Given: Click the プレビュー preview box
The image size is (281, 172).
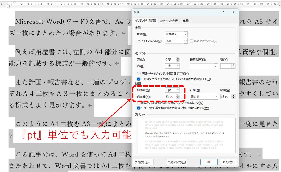Looking at the screenshot, I should tap(186, 135).
